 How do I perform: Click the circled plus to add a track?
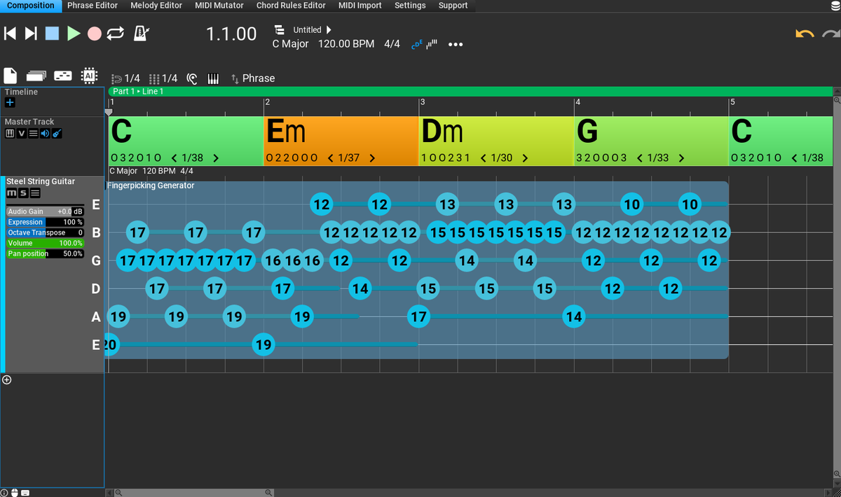(7, 379)
